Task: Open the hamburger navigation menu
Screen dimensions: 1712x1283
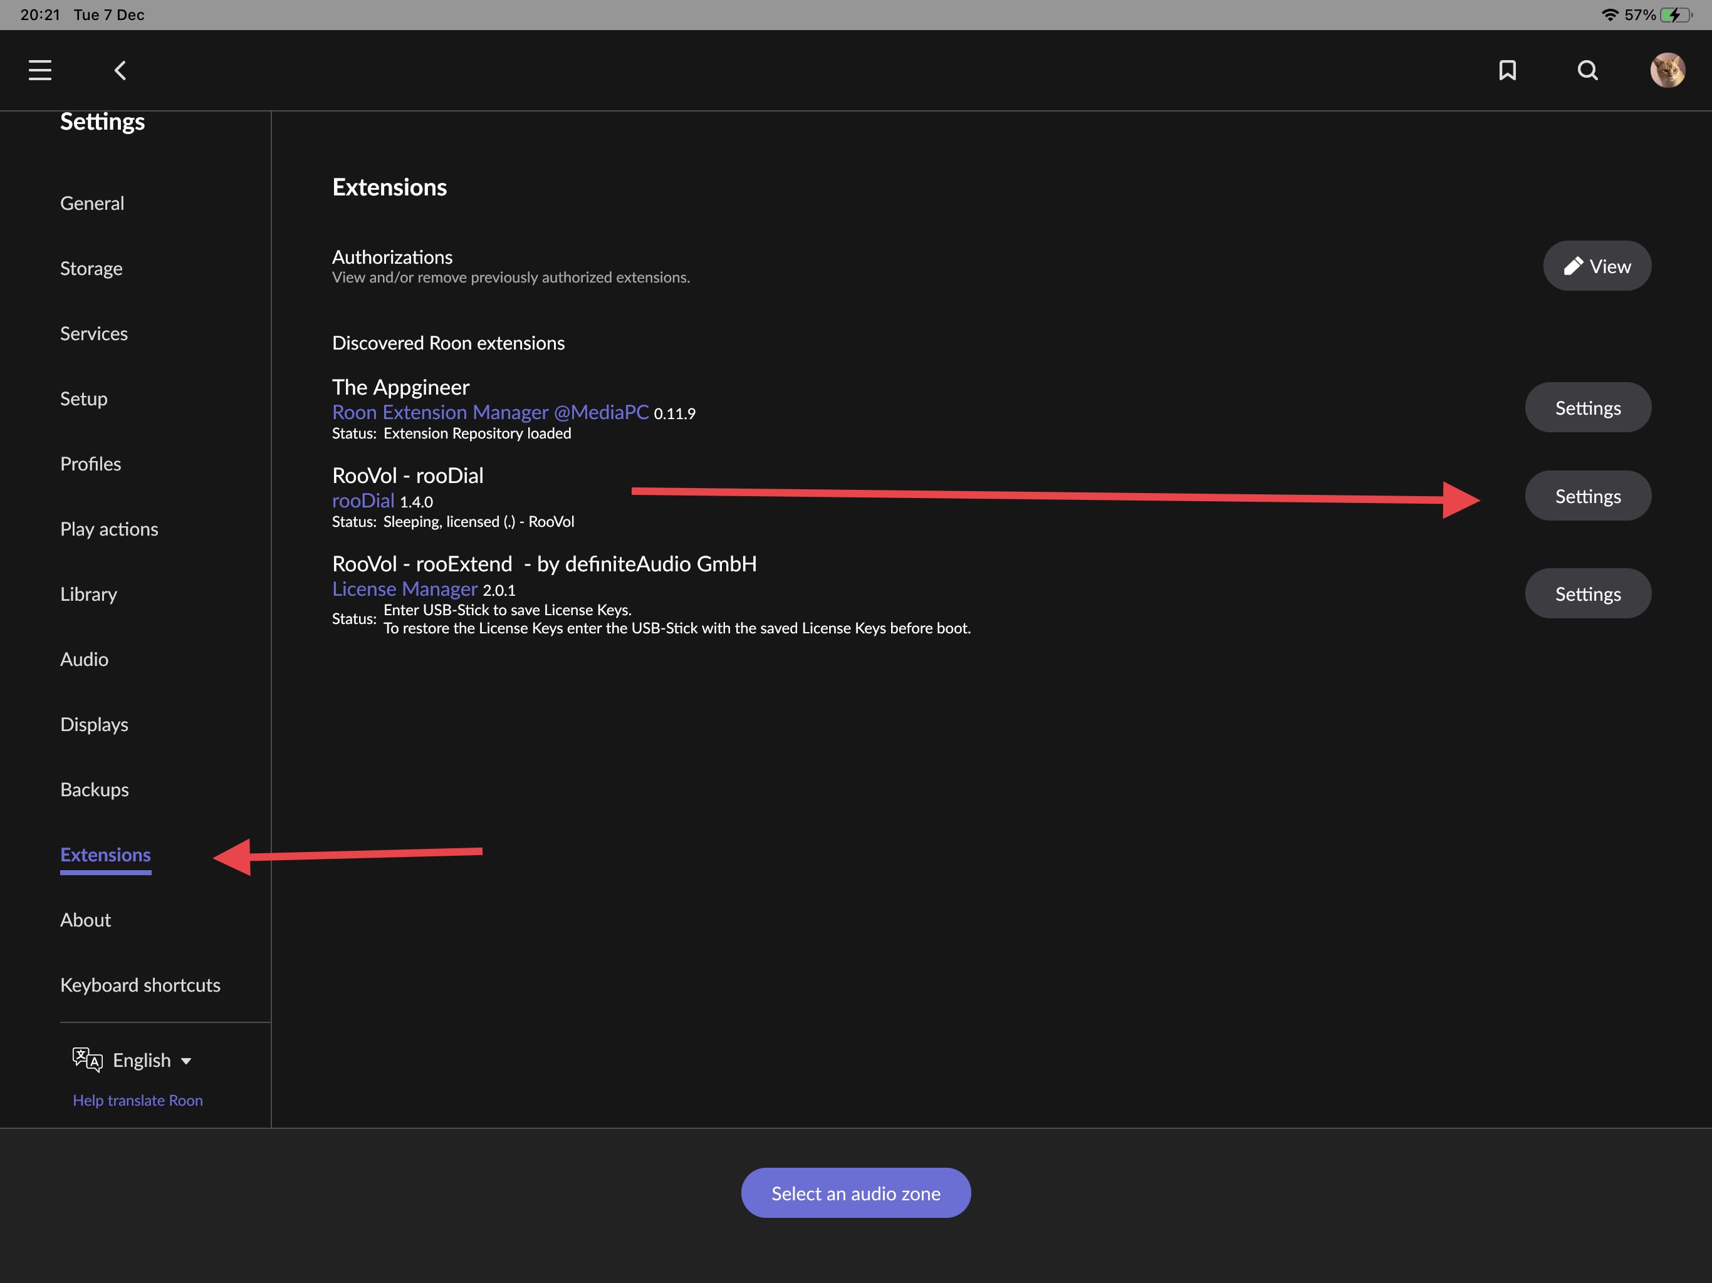Action: (x=40, y=70)
